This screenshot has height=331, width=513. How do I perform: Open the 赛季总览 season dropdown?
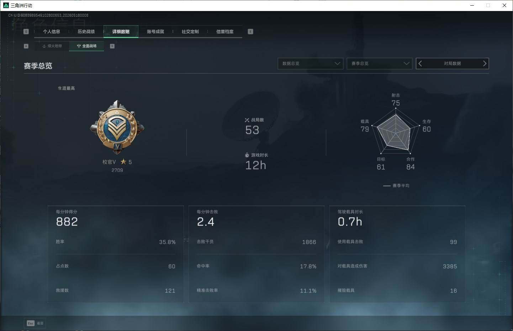(379, 64)
